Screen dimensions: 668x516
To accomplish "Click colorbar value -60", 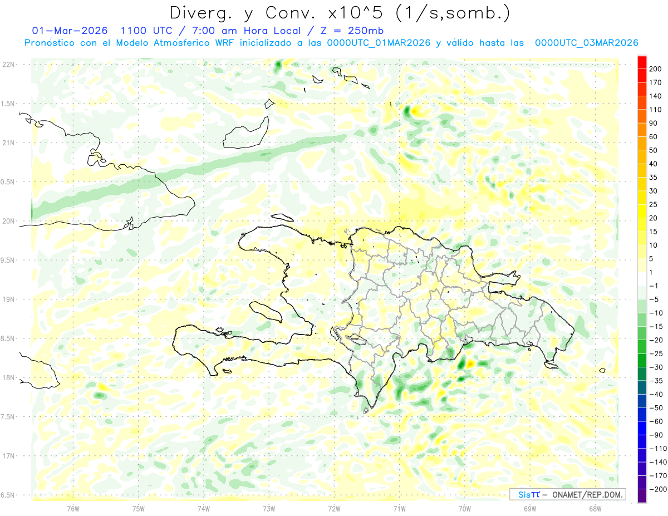I will pyautogui.click(x=656, y=421).
